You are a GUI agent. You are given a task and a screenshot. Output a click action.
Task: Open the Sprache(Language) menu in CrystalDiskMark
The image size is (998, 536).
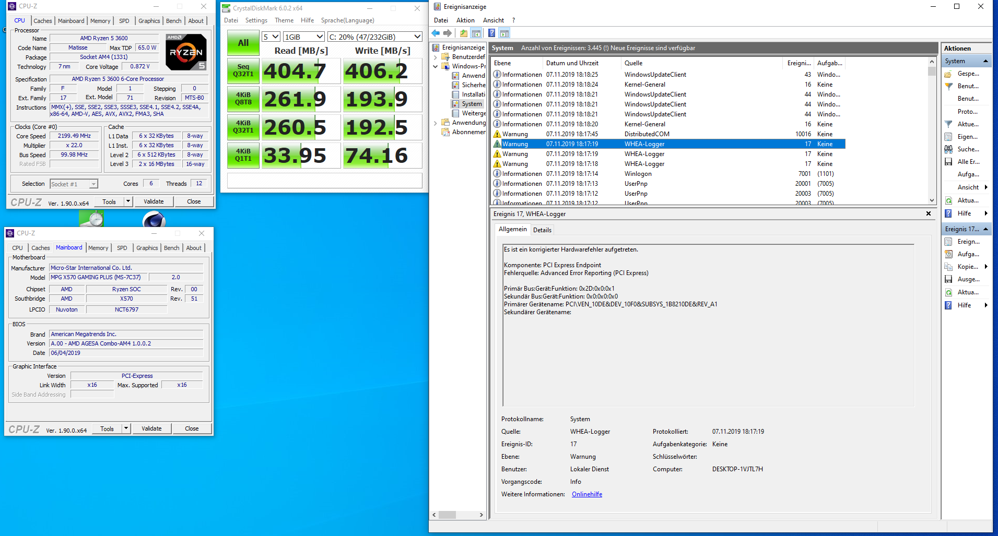pos(348,20)
